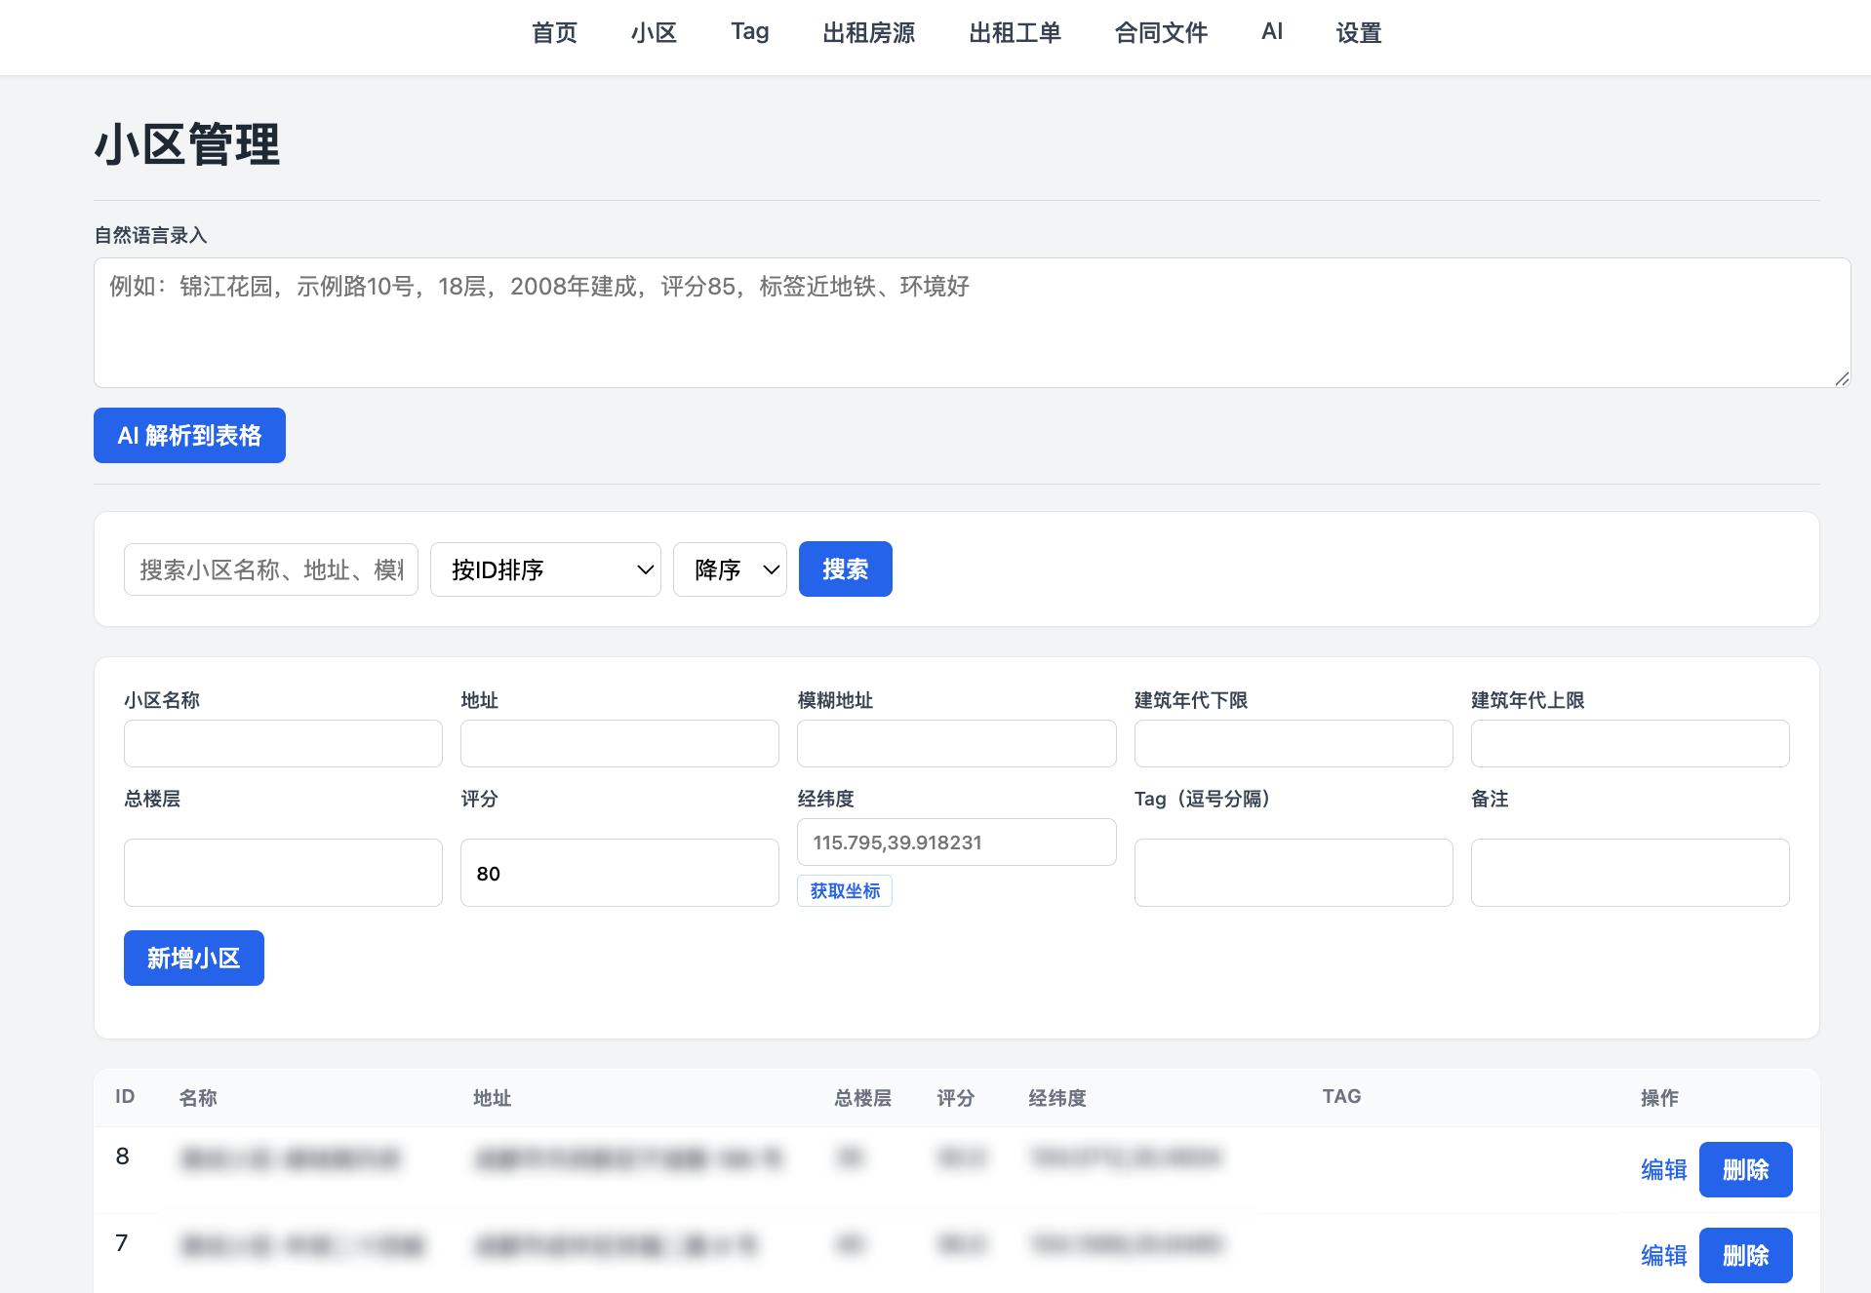This screenshot has width=1871, height=1293.
Task: Click the 名称 column header
Action: (198, 1098)
